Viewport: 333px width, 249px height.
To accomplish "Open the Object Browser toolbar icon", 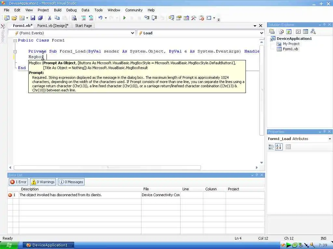I will 186,18.
